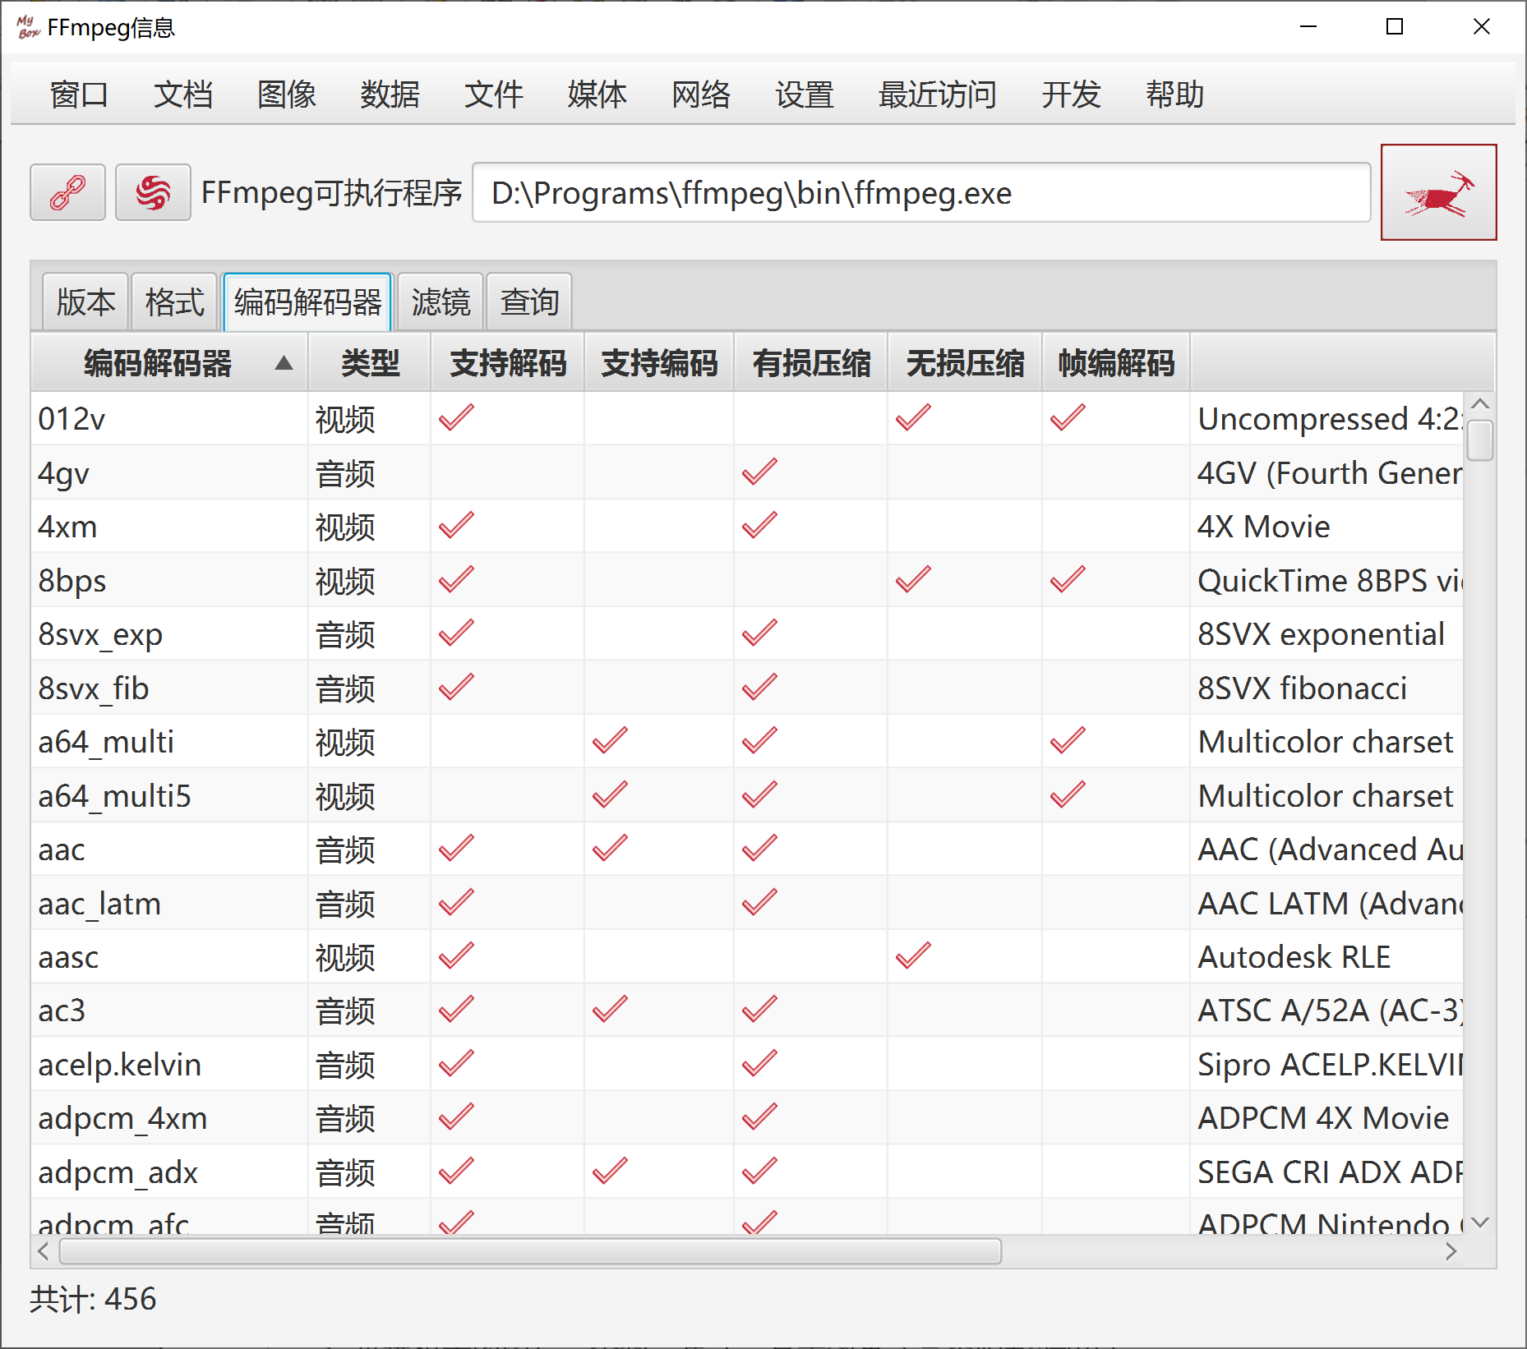Click the 支持编码 checkmark in aac row
This screenshot has height=1349, width=1527.
pyautogui.click(x=610, y=848)
